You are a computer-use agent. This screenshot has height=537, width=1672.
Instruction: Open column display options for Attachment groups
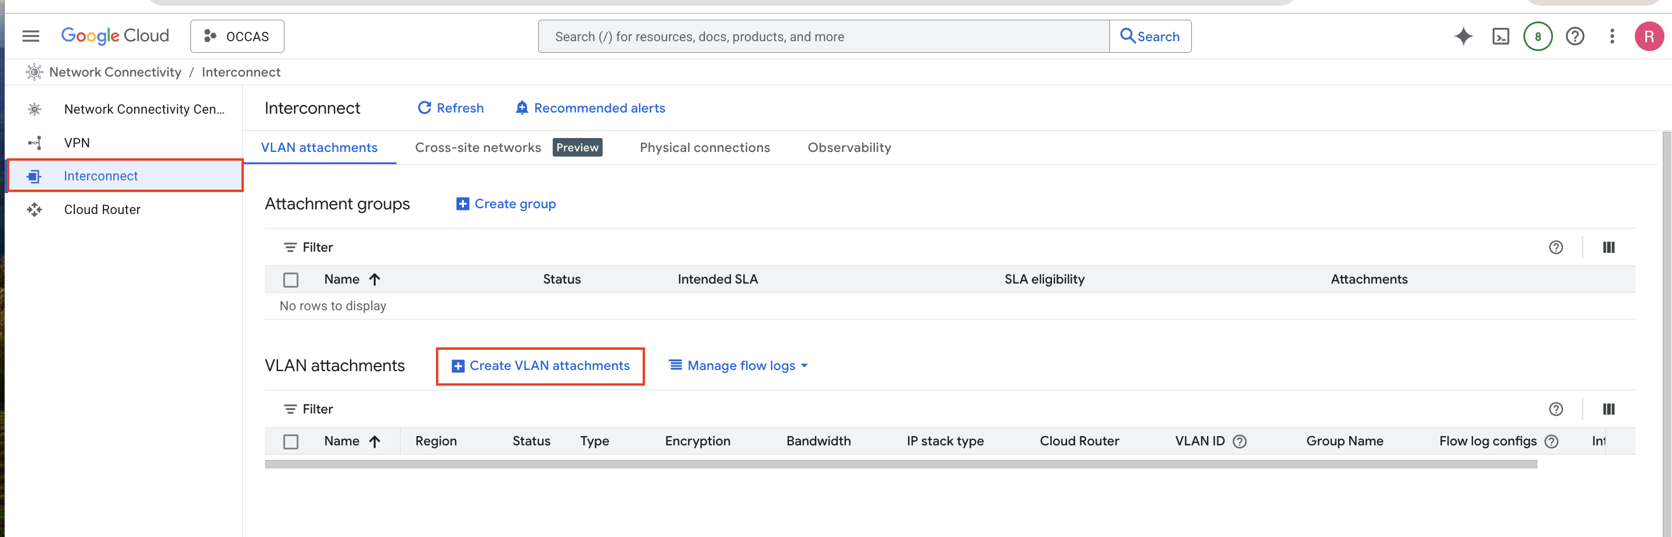(1608, 247)
